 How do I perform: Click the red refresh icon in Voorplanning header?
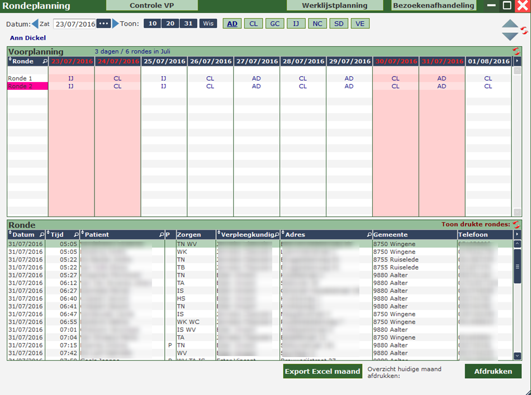(516, 51)
